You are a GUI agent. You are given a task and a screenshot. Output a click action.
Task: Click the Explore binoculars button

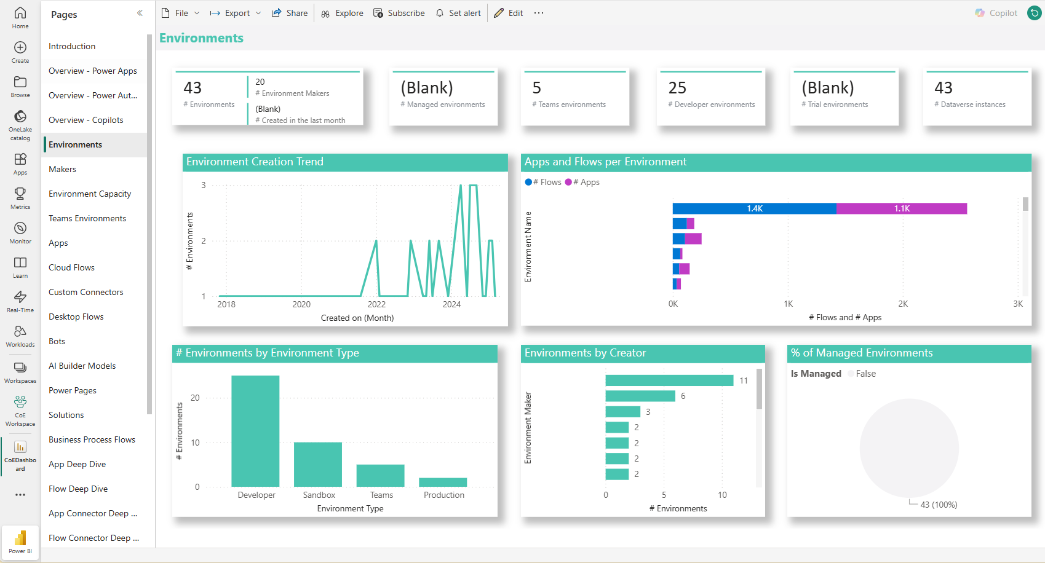(x=342, y=13)
